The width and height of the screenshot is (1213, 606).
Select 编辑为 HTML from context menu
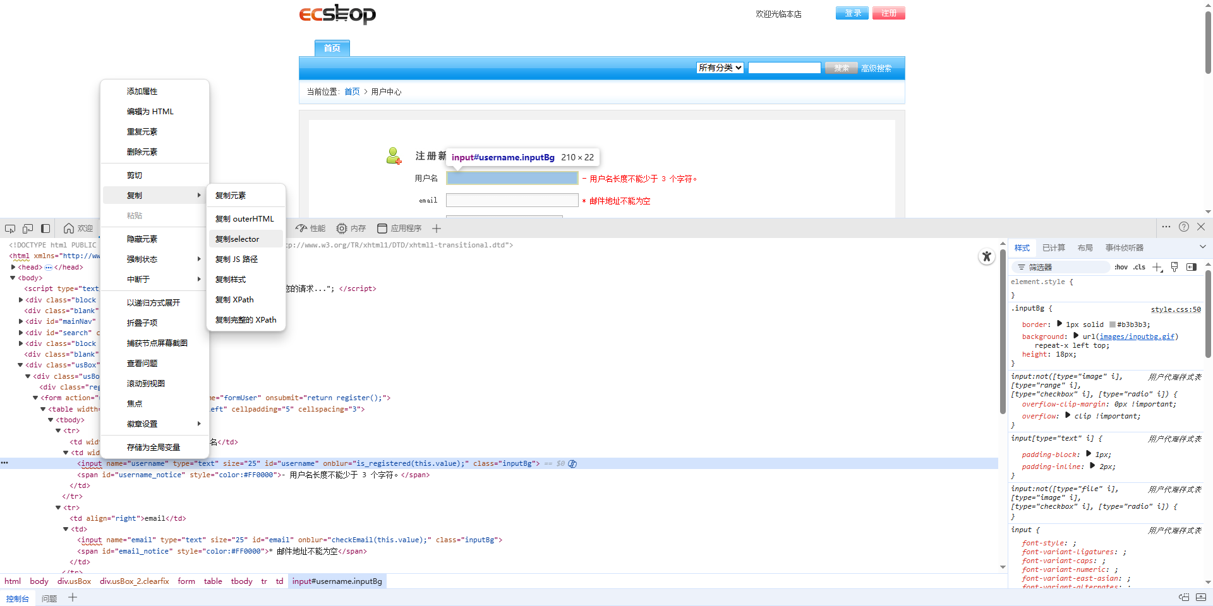point(155,111)
